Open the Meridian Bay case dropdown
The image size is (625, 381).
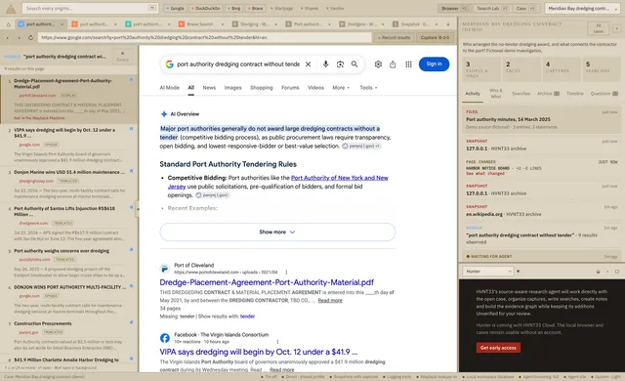tap(582, 8)
